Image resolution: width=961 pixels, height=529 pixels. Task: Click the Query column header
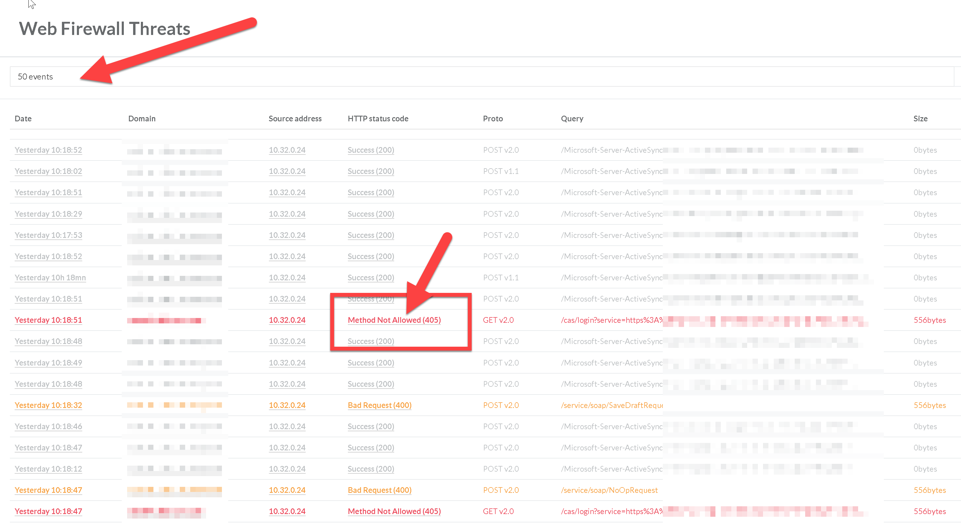click(x=572, y=119)
